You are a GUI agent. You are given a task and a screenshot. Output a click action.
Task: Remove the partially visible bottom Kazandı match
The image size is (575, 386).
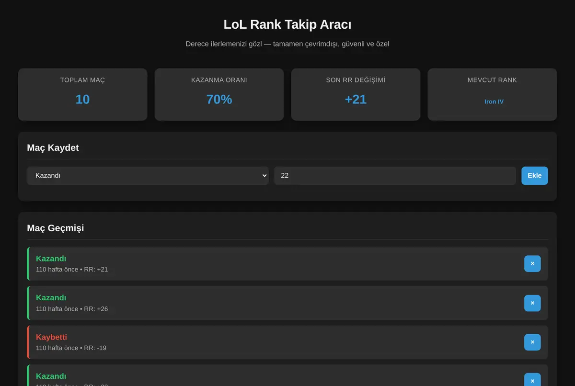point(532,380)
